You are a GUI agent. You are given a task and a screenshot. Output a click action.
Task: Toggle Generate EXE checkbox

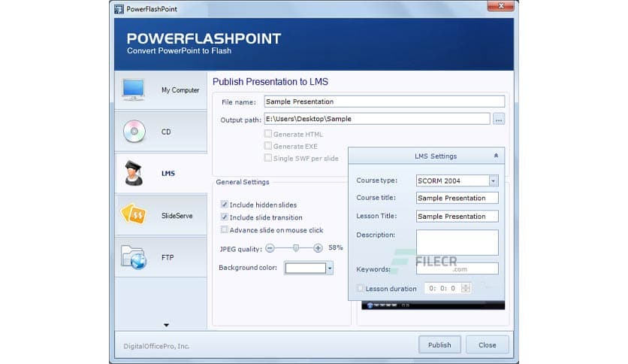click(x=268, y=146)
